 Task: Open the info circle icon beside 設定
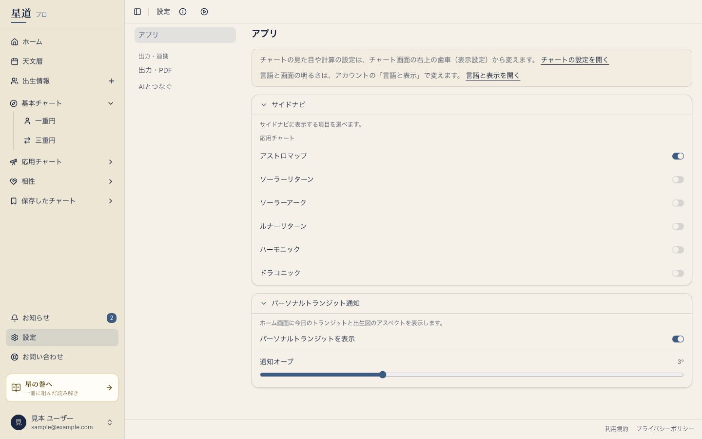(x=183, y=12)
